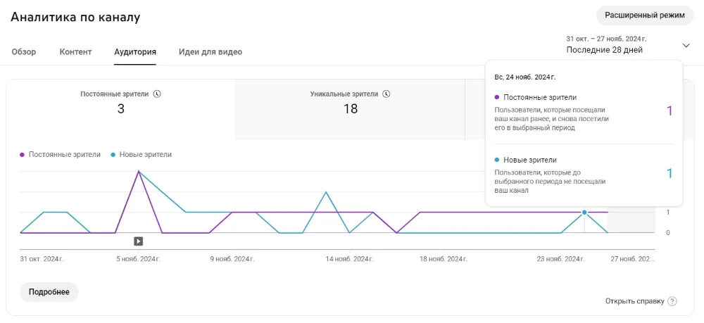The image size is (704, 323).
Task: Click clock icon beside Постоянные зрители metric
Action: [157, 94]
